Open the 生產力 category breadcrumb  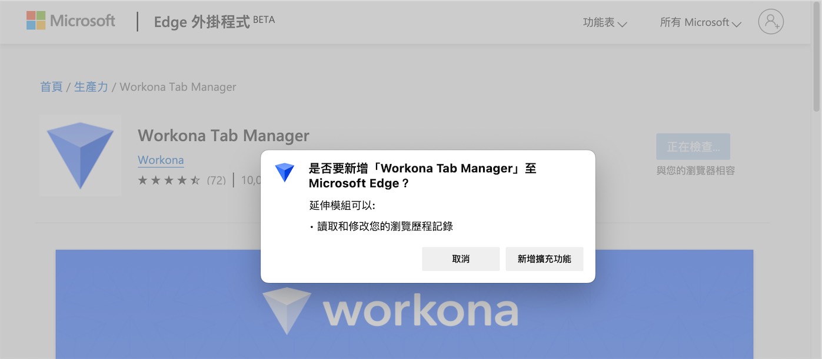91,87
